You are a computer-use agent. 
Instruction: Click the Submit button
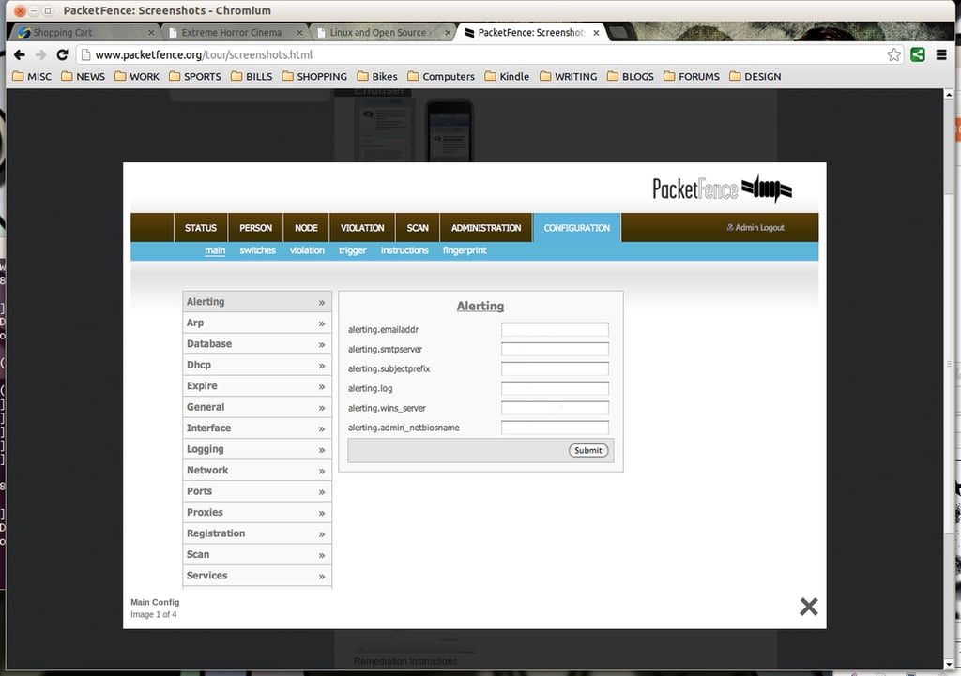point(587,451)
